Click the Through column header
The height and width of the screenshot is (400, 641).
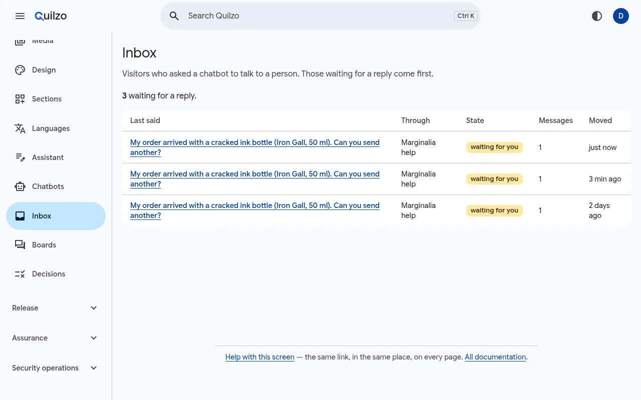pos(416,120)
